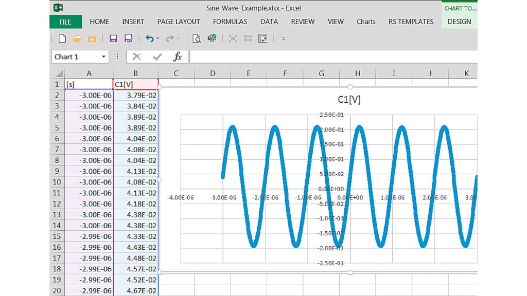Click the Excel icon in the title bar
Screen dimensions: 527x296
tap(57, 8)
